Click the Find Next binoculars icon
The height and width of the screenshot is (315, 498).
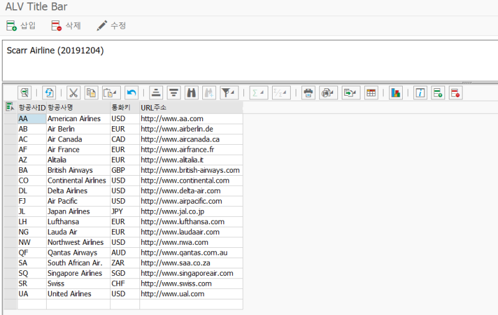tap(209, 93)
